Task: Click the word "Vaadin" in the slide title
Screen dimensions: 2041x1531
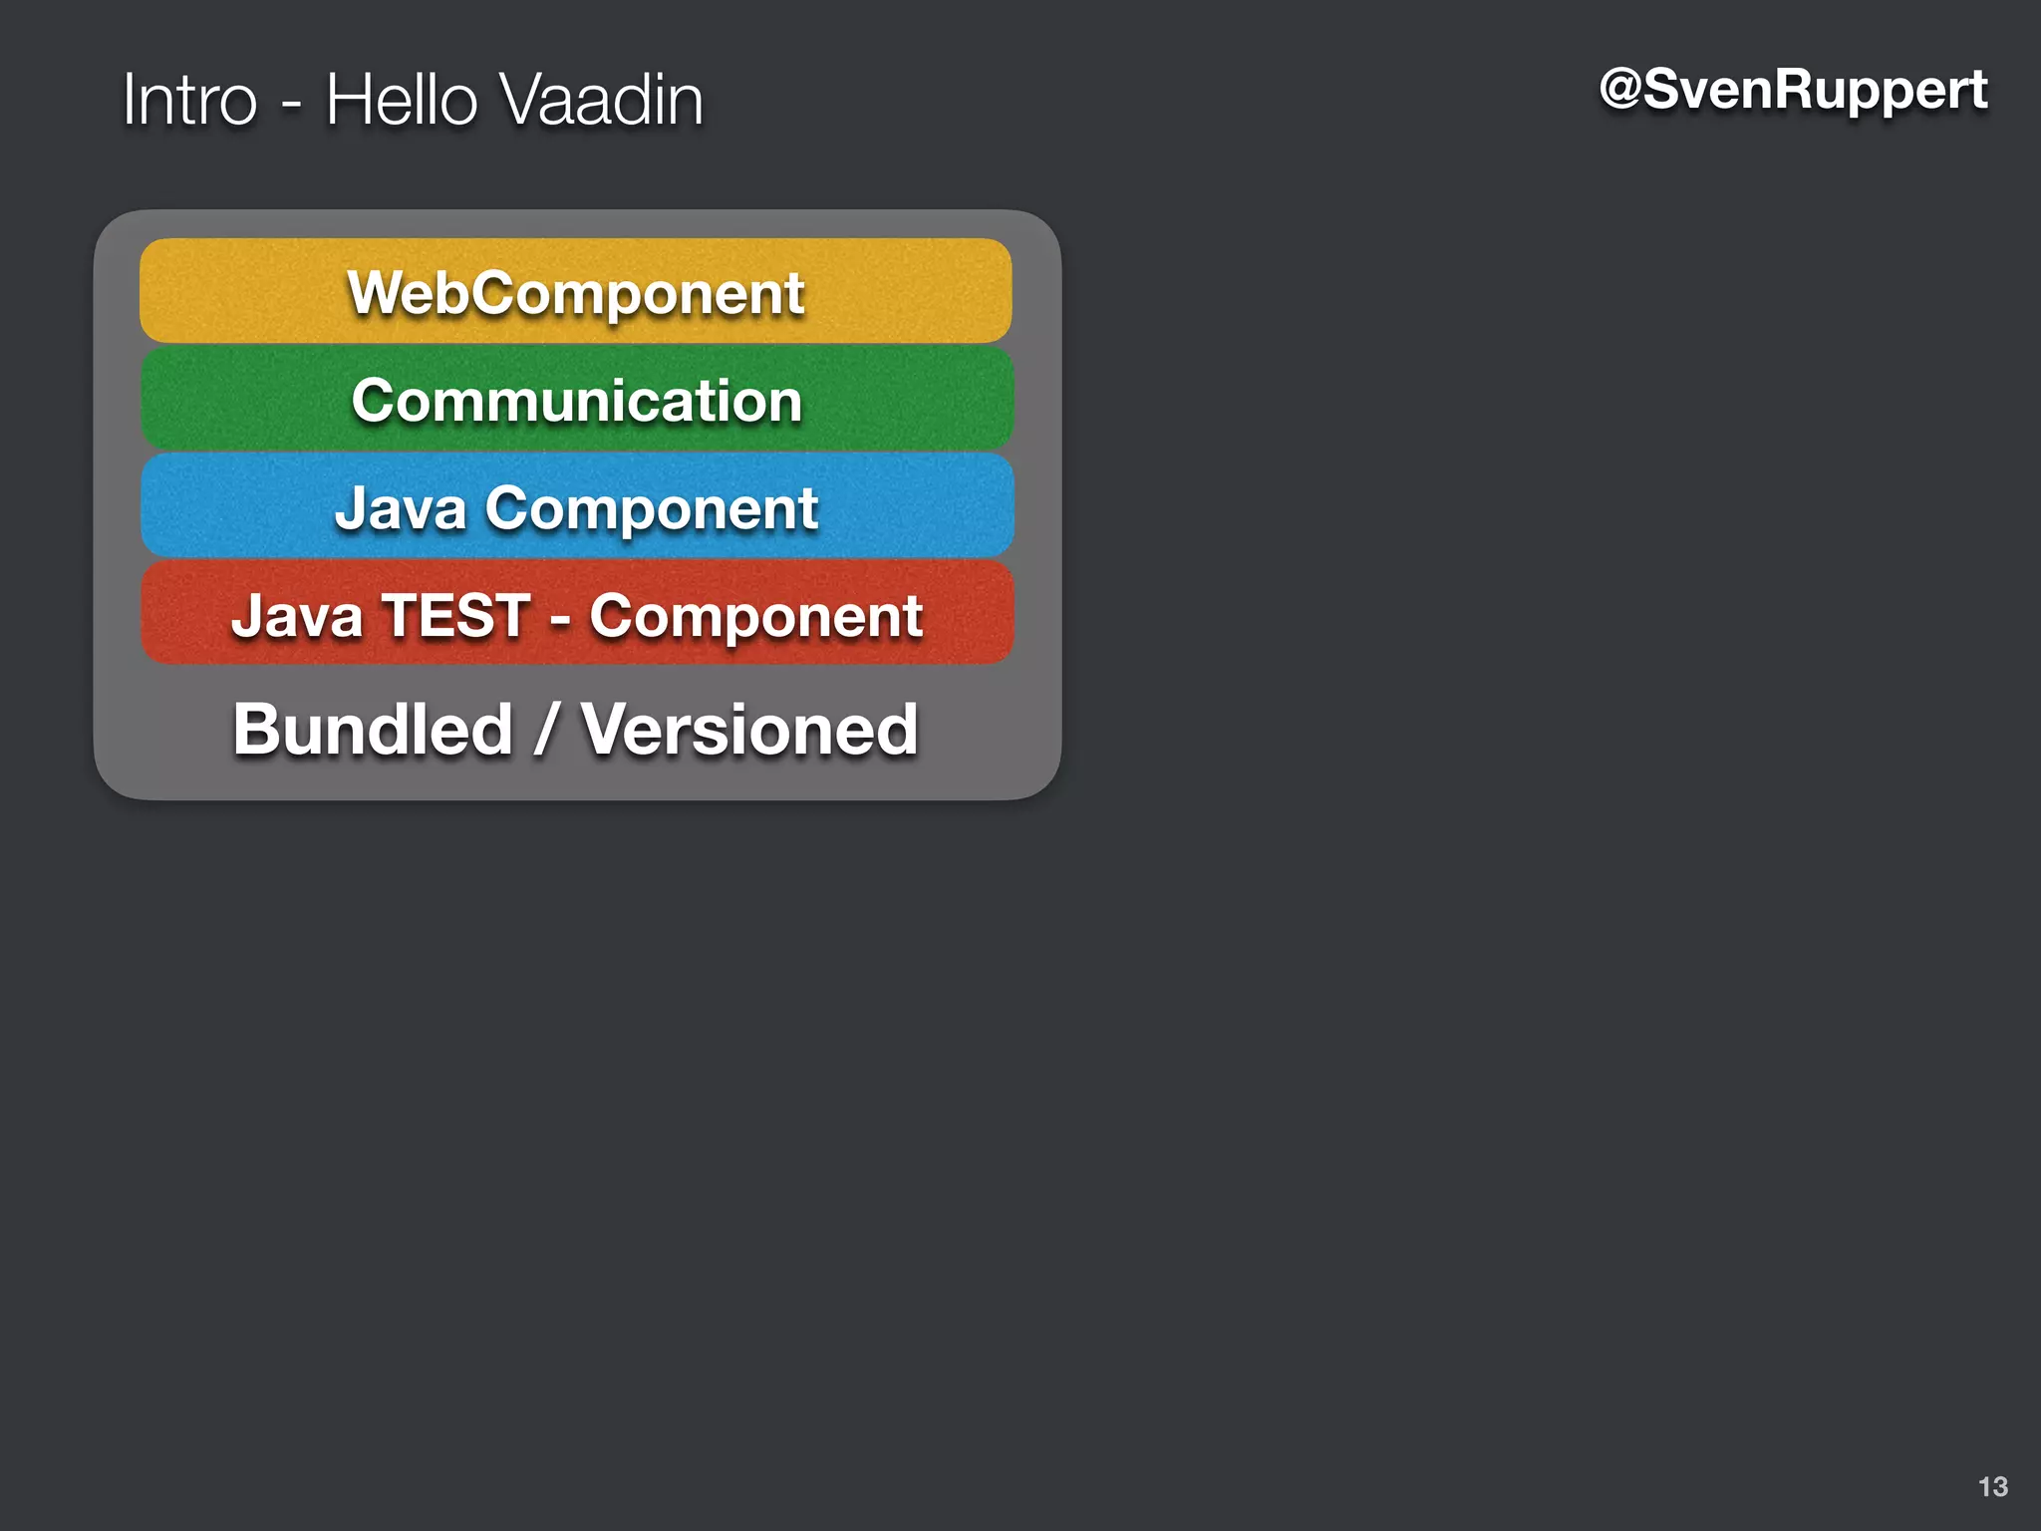Action: pyautogui.click(x=600, y=100)
